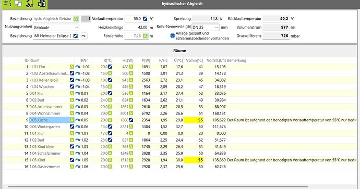Sort by the P/HL column header
Image resolution: width=360 pixels, height=189 pixels.
click(x=163, y=60)
